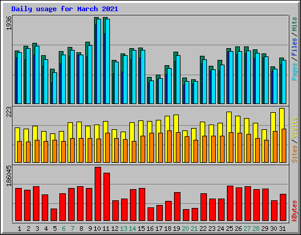Screen dimensions: 301x235
Task: Click the red KBytes bar for day 11
Action: pos(107,197)
